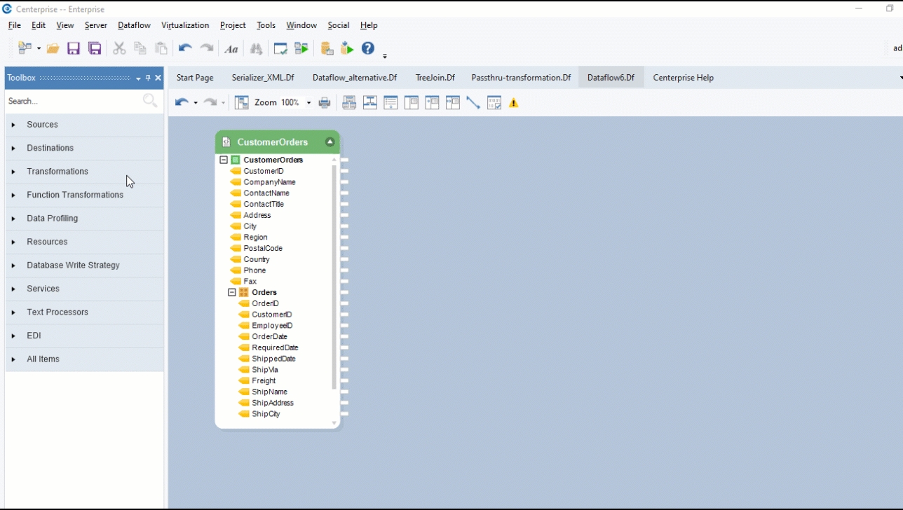Click the print icon in dataflow toolbar
Image resolution: width=903 pixels, height=510 pixels.
325,103
